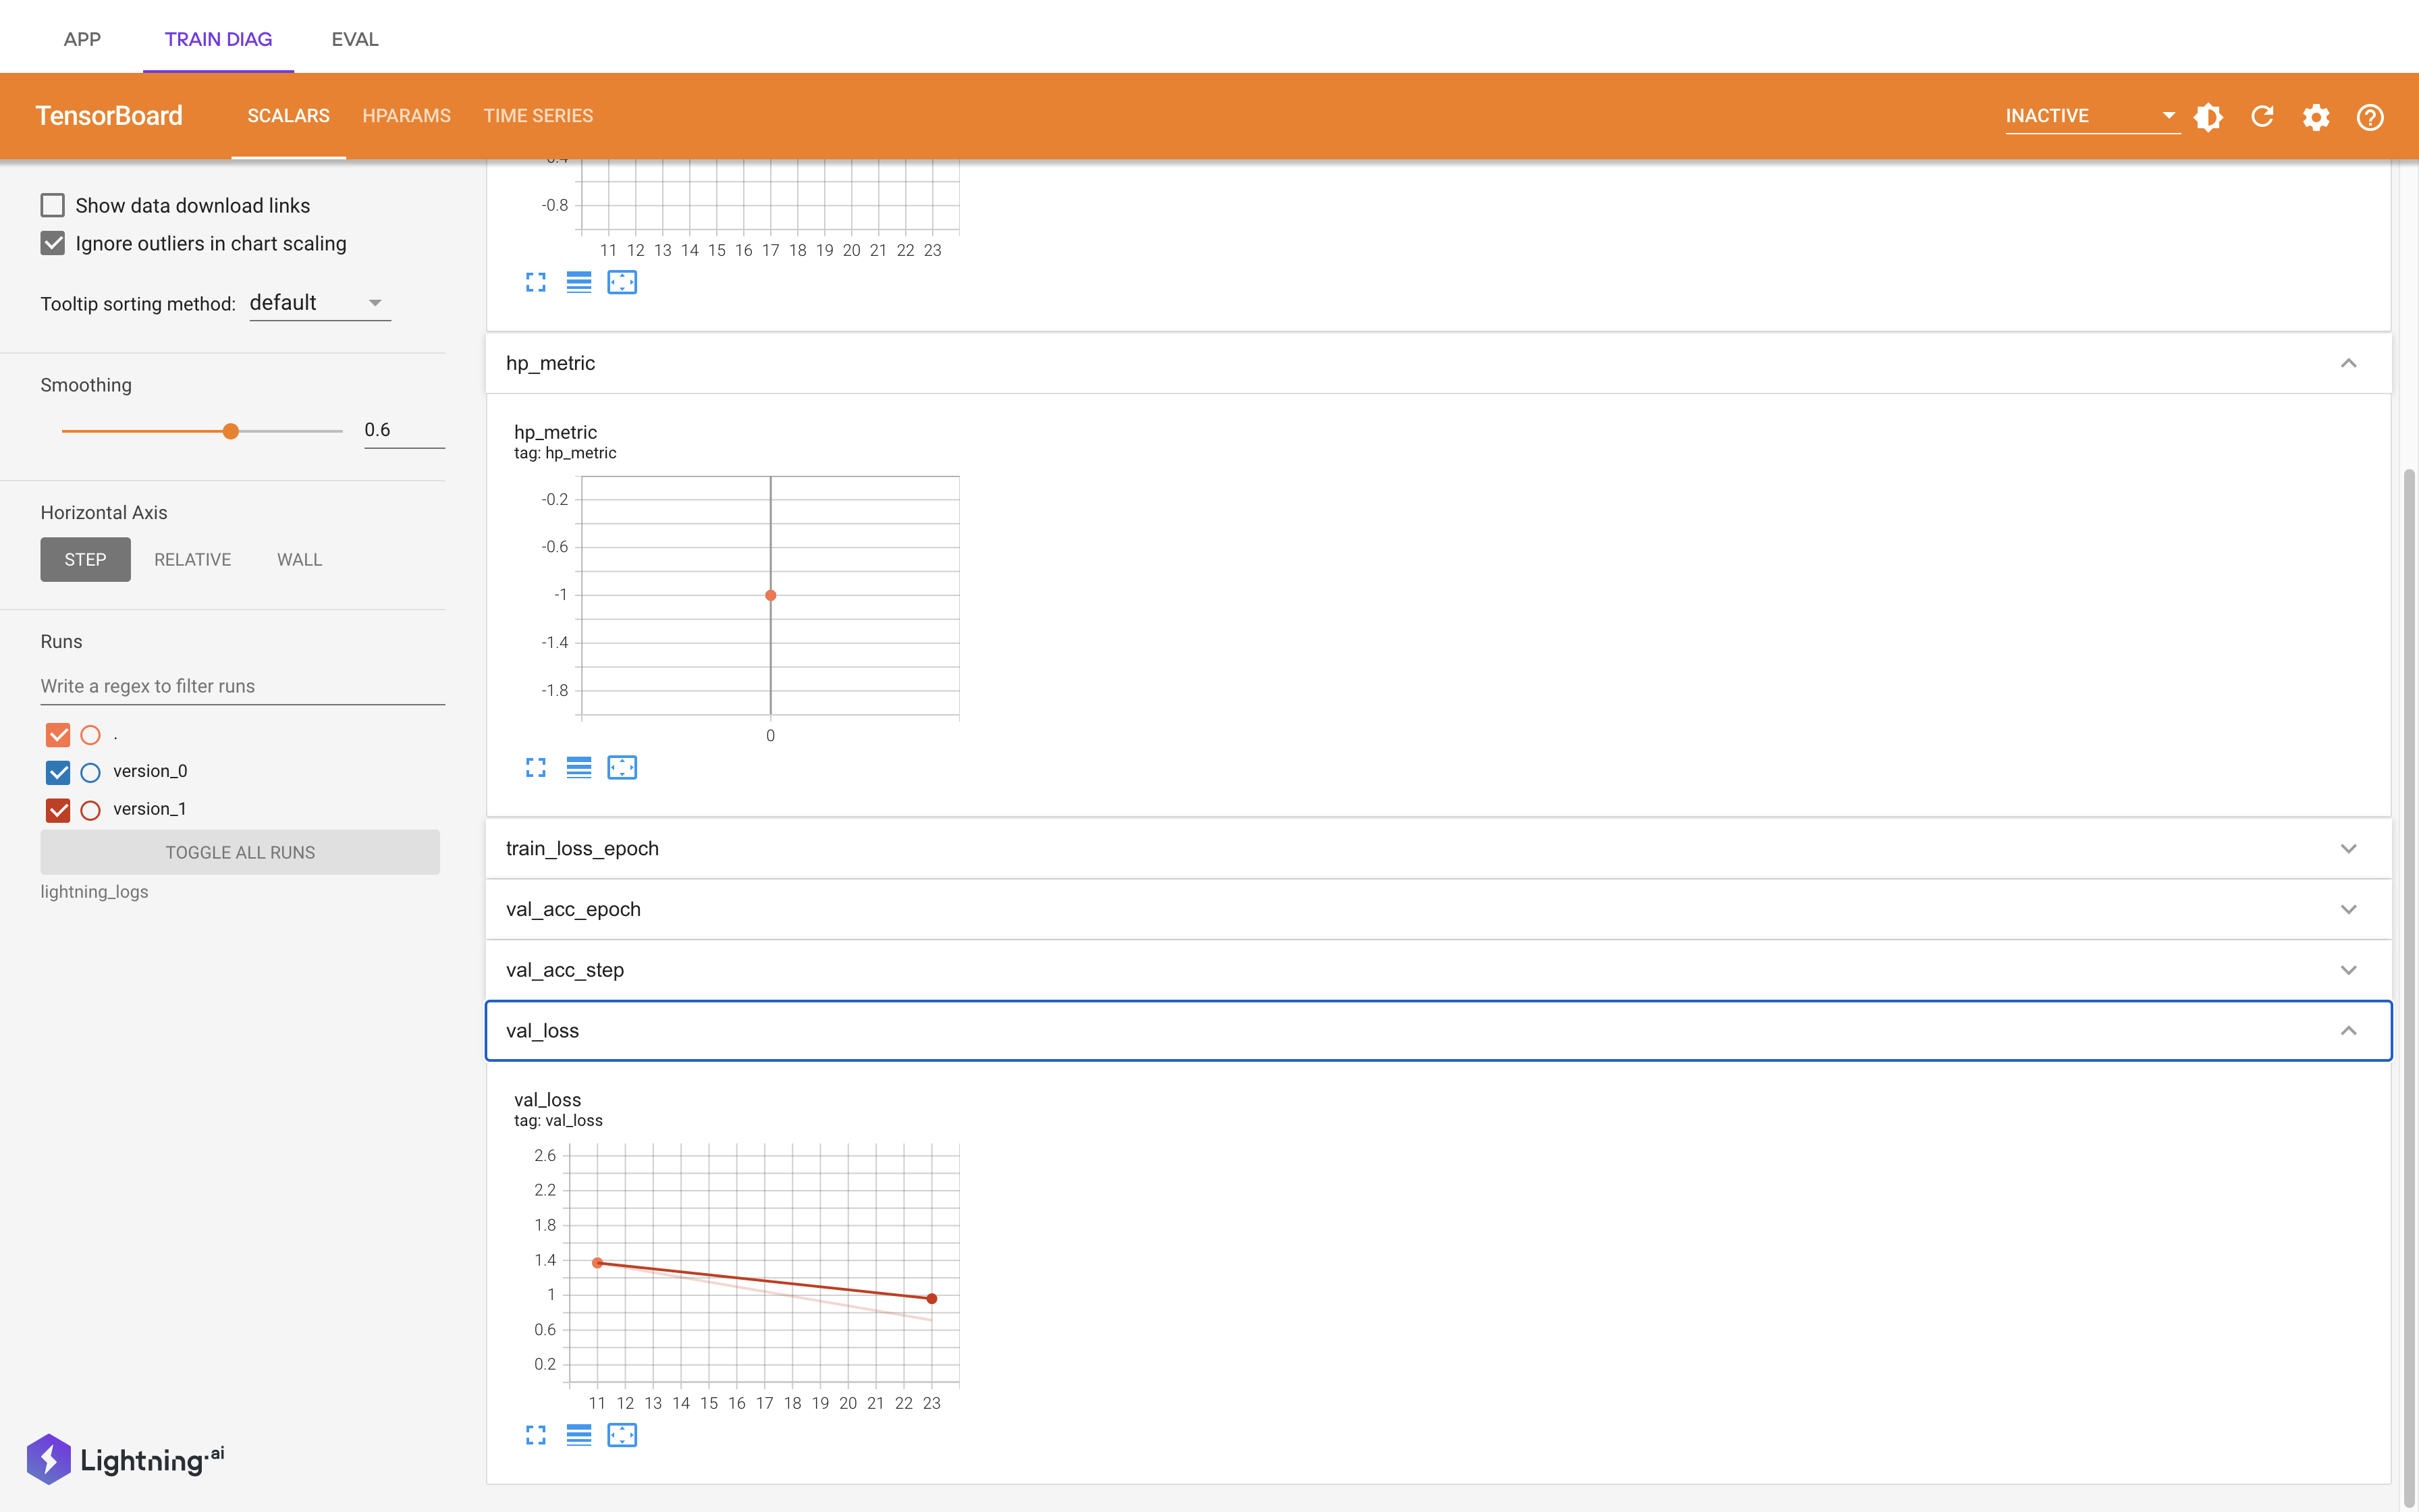The height and width of the screenshot is (1512, 2419).
Task: Click TOGGLE ALL RUNS button
Action: (240, 852)
